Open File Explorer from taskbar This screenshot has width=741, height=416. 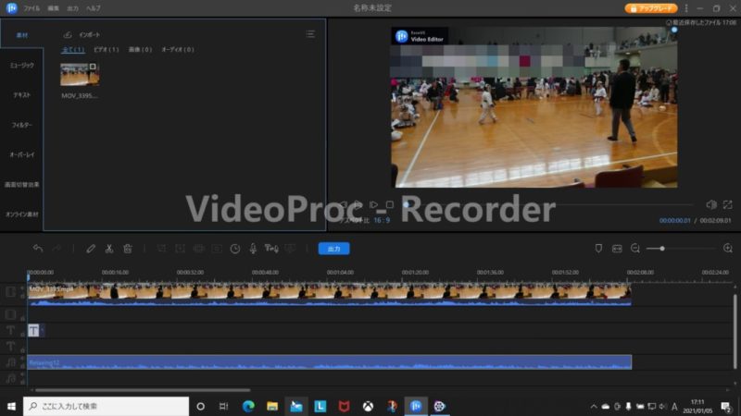[272, 406]
